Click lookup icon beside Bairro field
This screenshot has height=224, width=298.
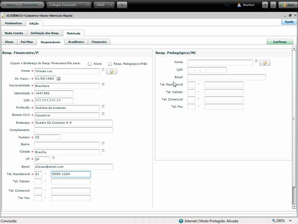click(103, 143)
